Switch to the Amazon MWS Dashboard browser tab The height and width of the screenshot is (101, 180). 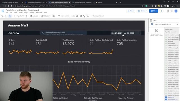pos(36,3)
